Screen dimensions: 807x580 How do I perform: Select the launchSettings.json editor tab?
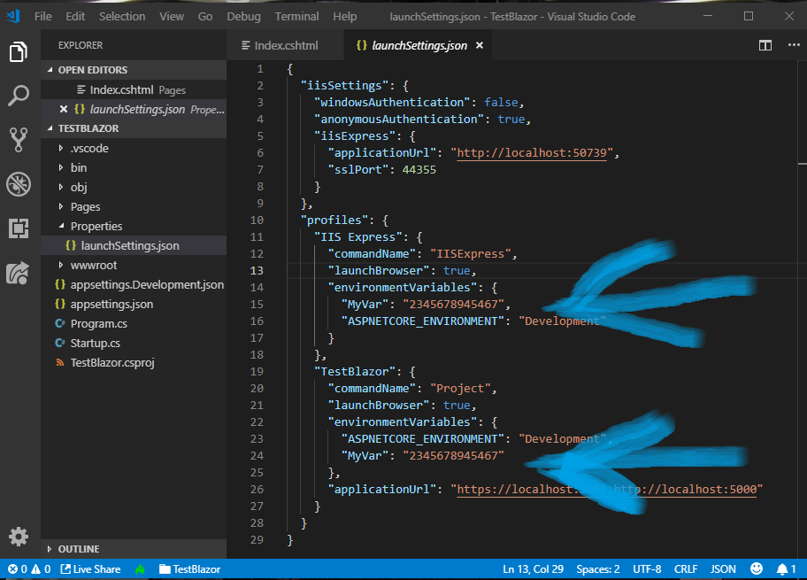(x=418, y=45)
